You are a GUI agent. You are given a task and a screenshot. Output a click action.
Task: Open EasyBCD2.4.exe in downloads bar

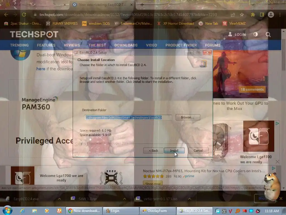point(26,199)
